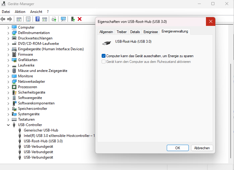Image resolution: width=234 pixels, height=170 pixels.
Task: Toggle show/hide console tree toolbar icon
Action: (x=19, y=19)
